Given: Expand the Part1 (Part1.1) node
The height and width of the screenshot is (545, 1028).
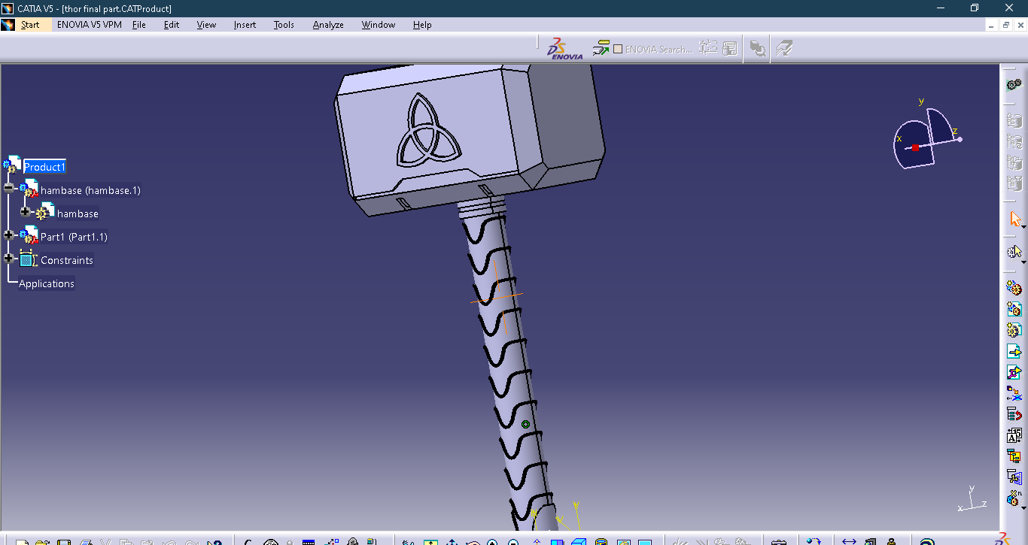Looking at the screenshot, I should 9,235.
